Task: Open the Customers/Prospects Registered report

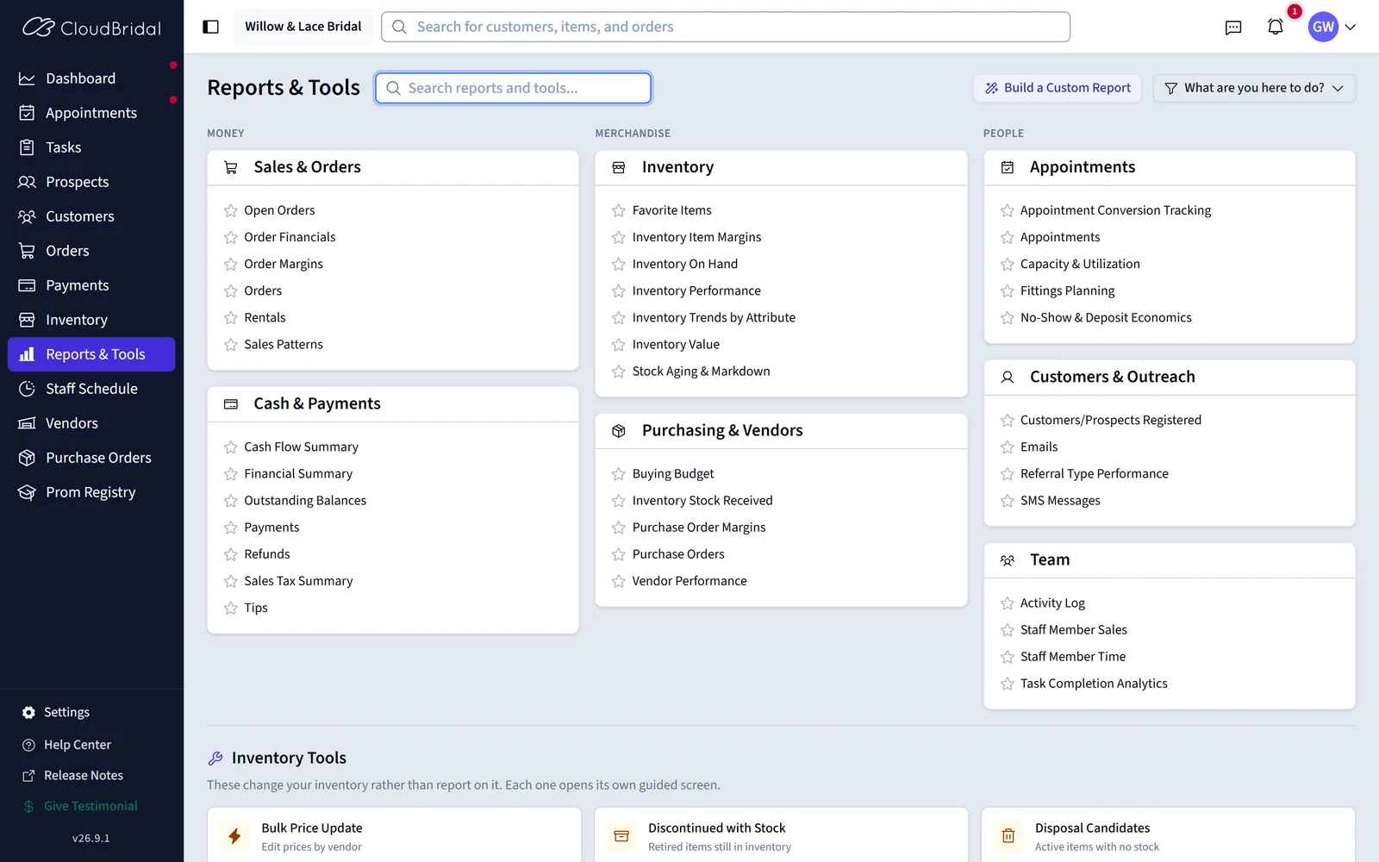Action: point(1111,421)
